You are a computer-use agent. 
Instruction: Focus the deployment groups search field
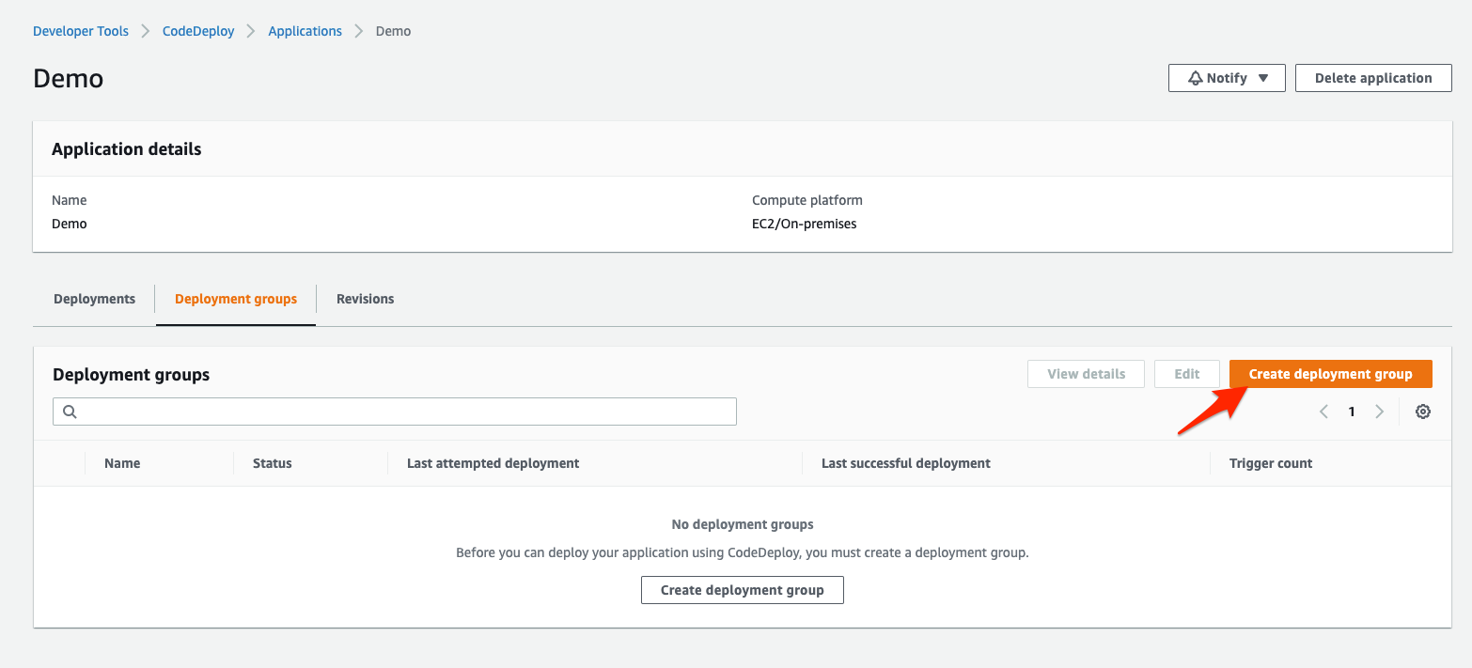click(x=404, y=412)
